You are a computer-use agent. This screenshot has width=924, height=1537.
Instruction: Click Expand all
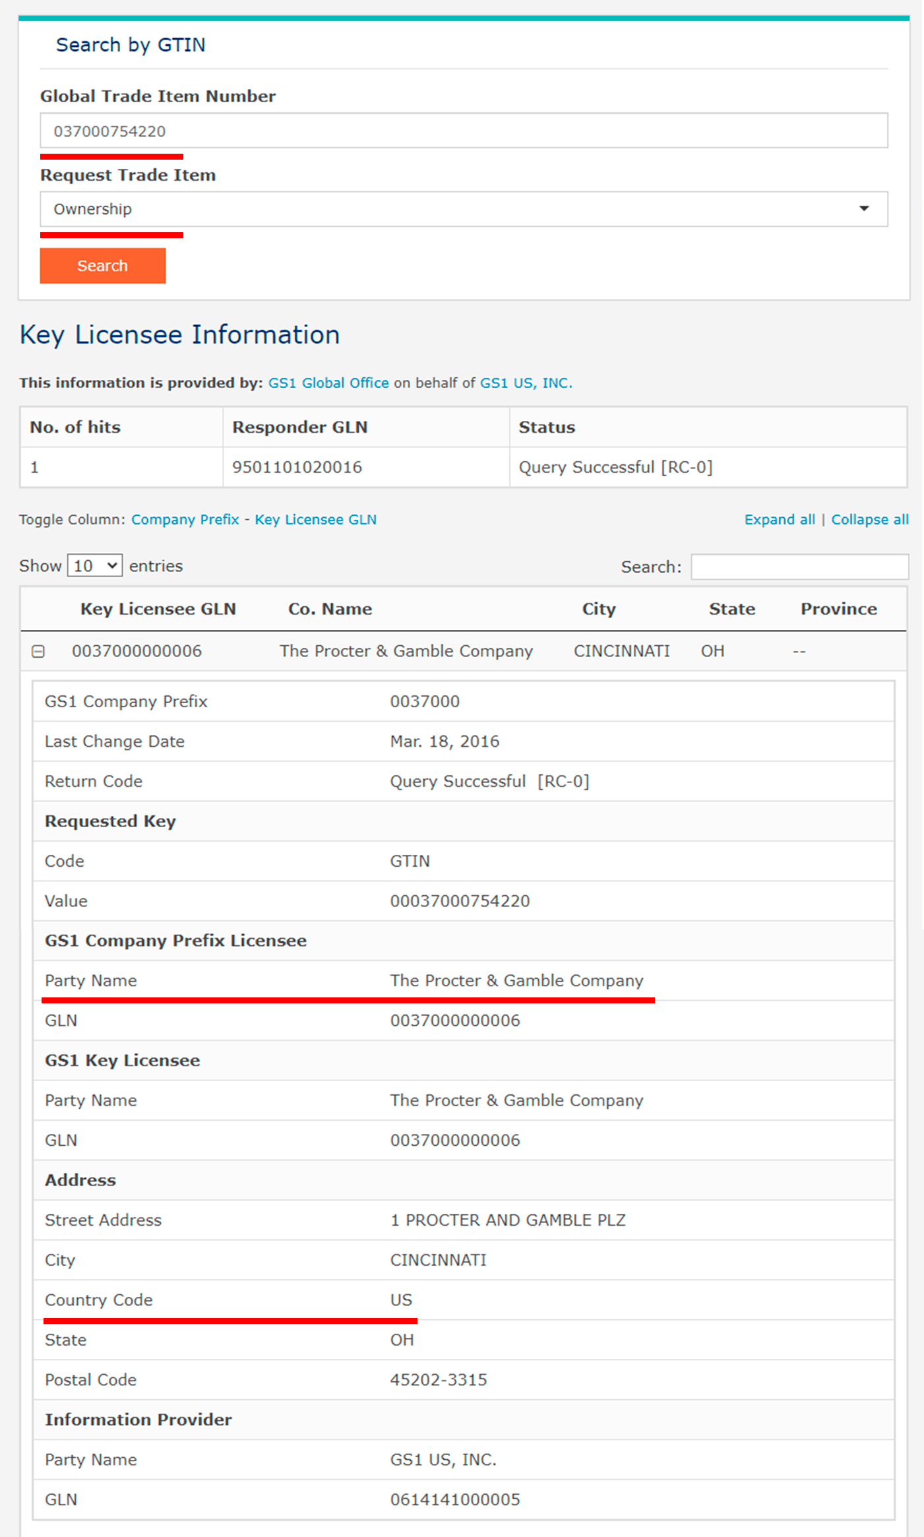click(780, 520)
